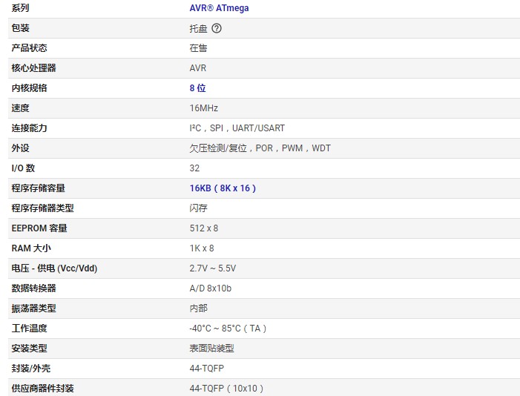Click the 44-TQFP（10x10）supplier package value

click(226, 389)
